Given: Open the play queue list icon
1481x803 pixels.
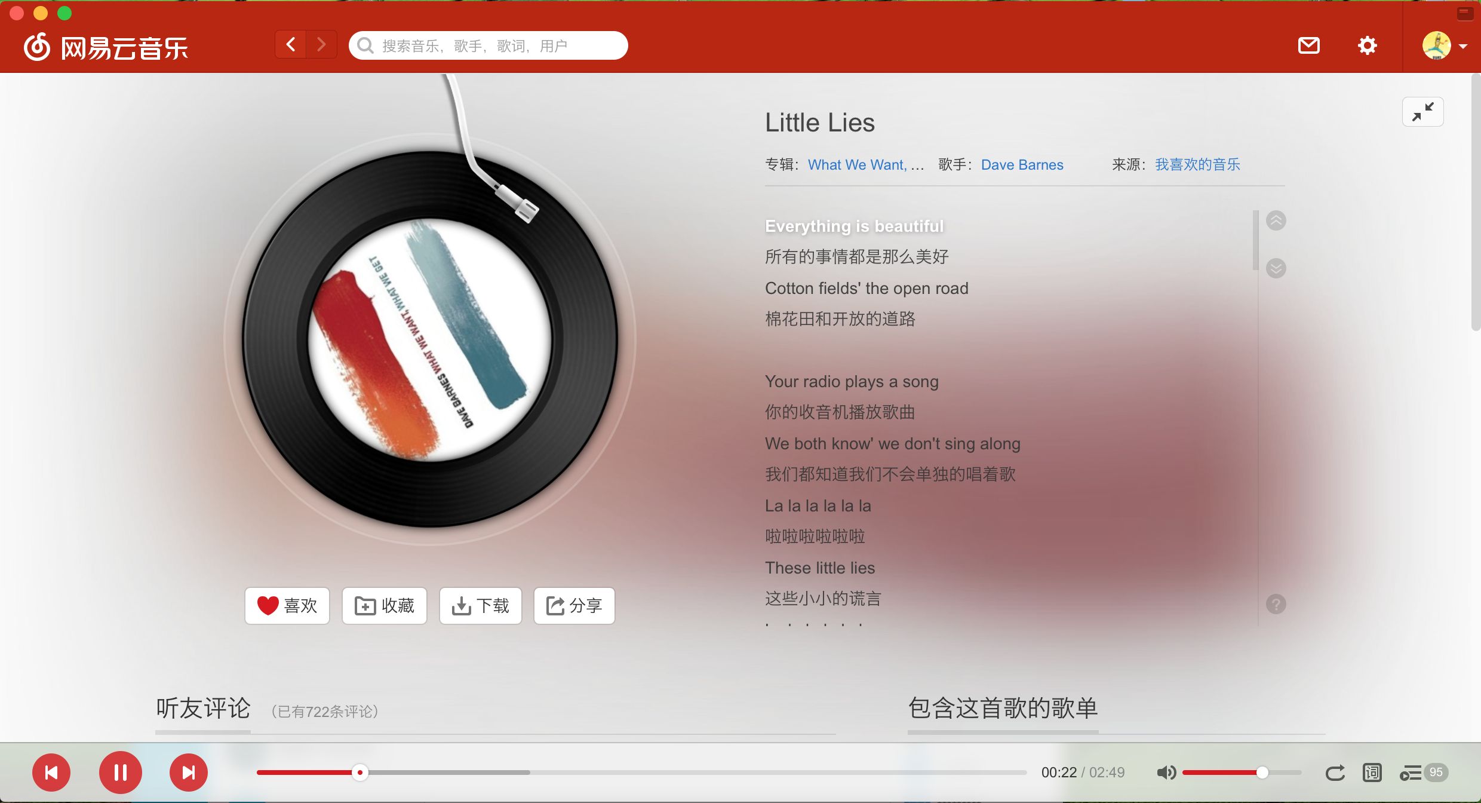Looking at the screenshot, I should pos(1411,773).
